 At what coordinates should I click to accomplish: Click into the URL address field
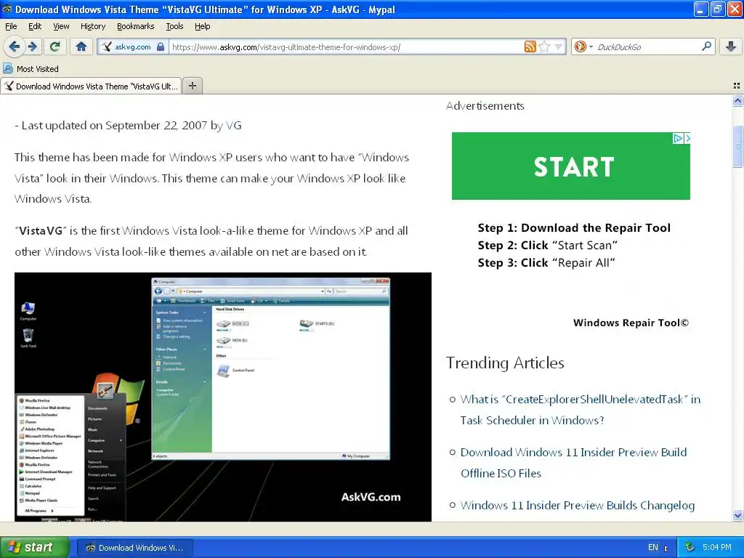click(347, 46)
